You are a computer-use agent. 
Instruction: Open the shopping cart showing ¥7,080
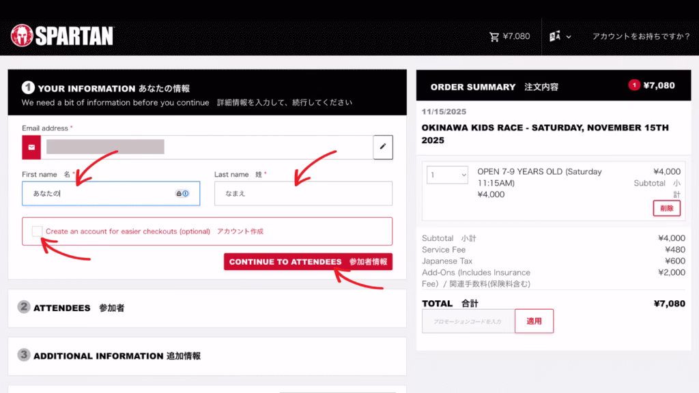[x=509, y=37]
